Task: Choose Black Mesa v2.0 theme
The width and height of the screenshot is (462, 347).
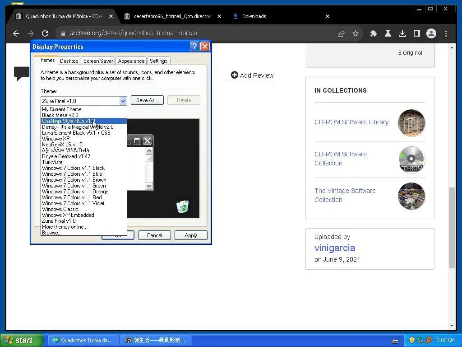Action: (83, 115)
